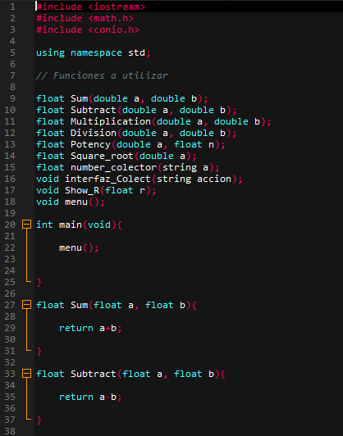Click the Square_root declaration name

click(x=102, y=156)
